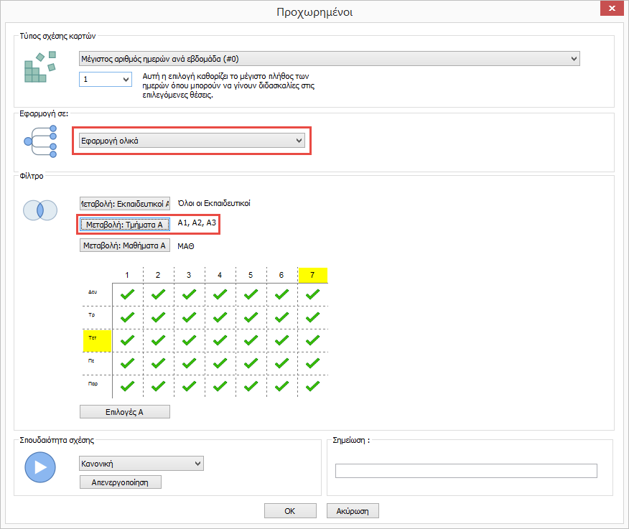Viewport: 629px width, 529px height.
Task: Expand the Εφαρμογή ολικά dropdown
Action: pyautogui.click(x=192, y=141)
